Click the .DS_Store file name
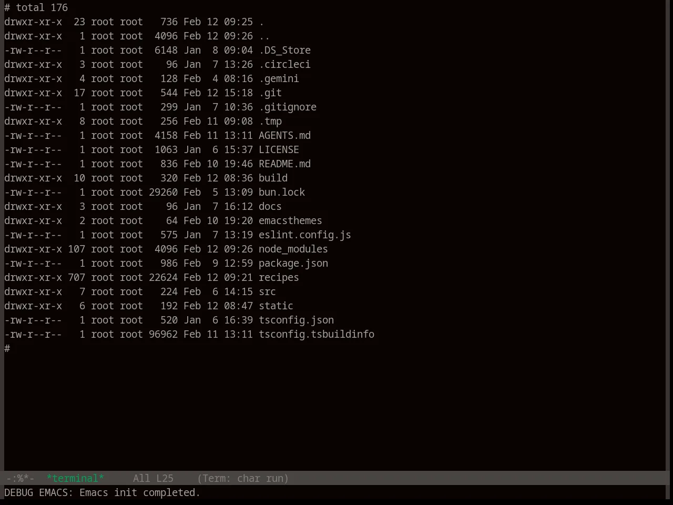This screenshot has width=673, height=505. pos(284,50)
